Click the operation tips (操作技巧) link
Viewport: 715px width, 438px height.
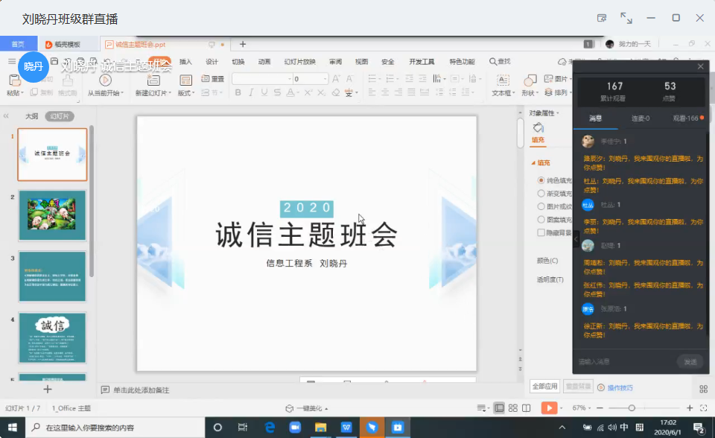click(x=620, y=387)
